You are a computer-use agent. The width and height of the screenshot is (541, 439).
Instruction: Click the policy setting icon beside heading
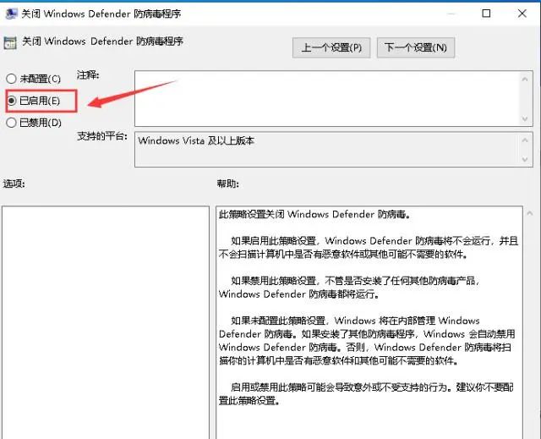pos(10,43)
